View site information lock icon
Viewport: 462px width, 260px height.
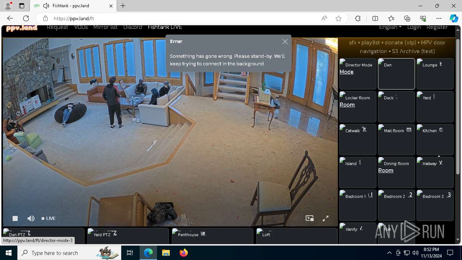tap(45, 18)
